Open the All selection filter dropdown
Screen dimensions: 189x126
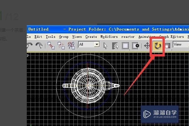tap(89, 44)
